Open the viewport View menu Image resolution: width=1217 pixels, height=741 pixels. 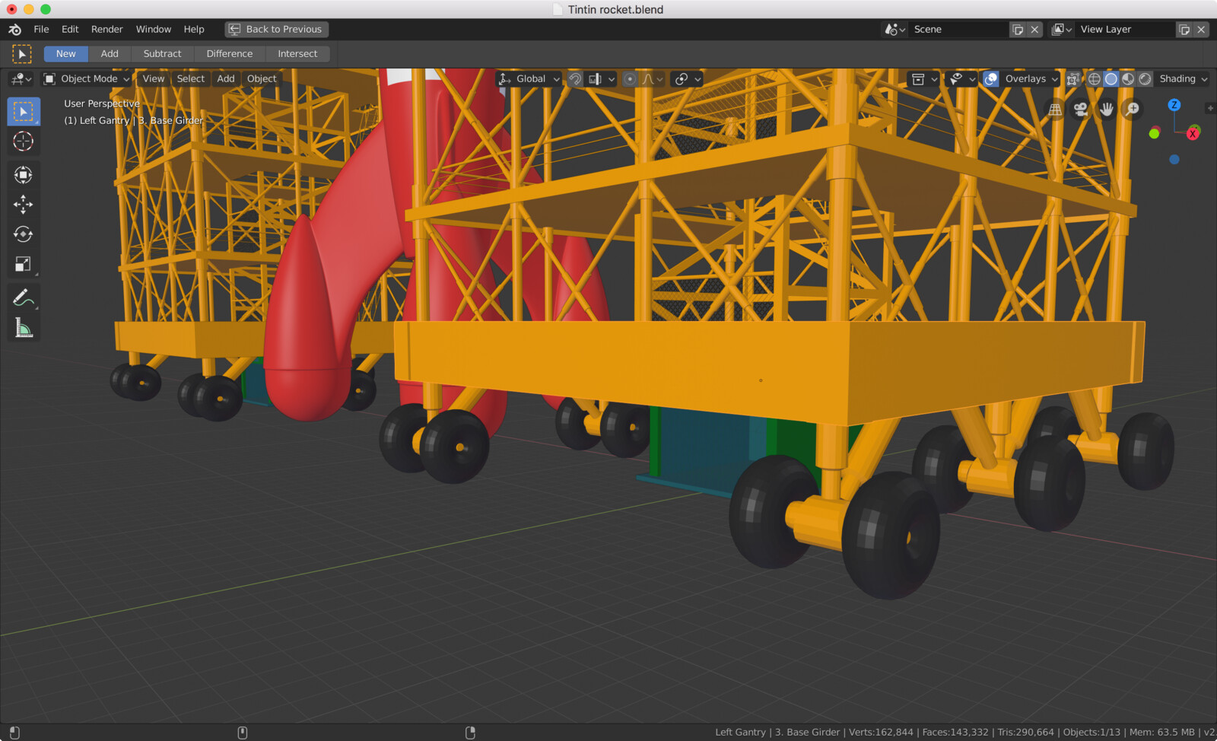coord(153,78)
